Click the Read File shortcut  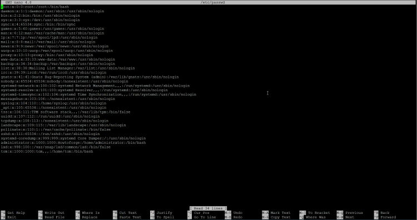[51, 217]
